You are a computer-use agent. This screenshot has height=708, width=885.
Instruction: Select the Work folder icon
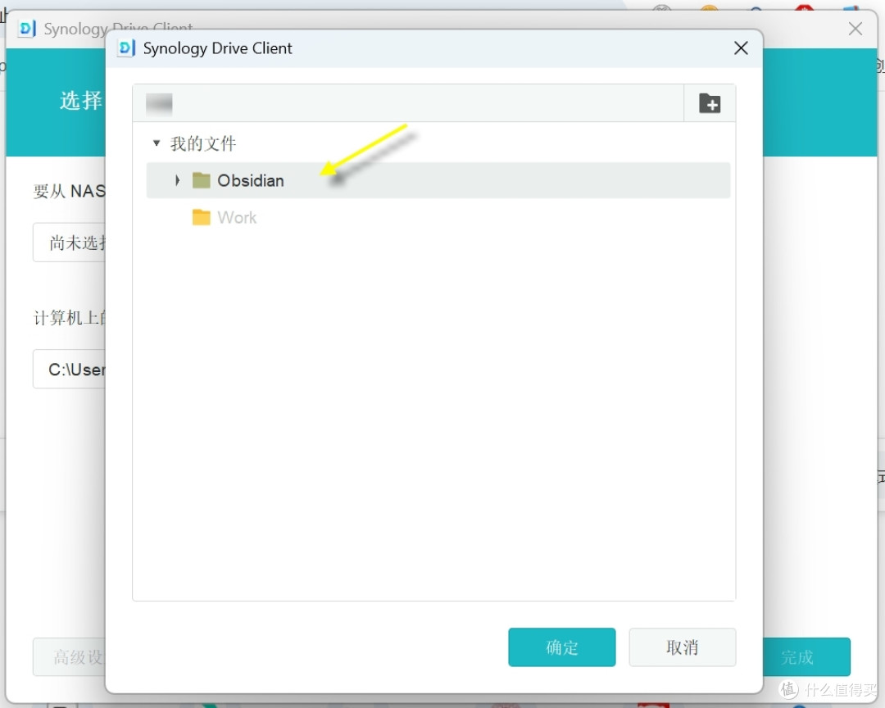(x=202, y=217)
